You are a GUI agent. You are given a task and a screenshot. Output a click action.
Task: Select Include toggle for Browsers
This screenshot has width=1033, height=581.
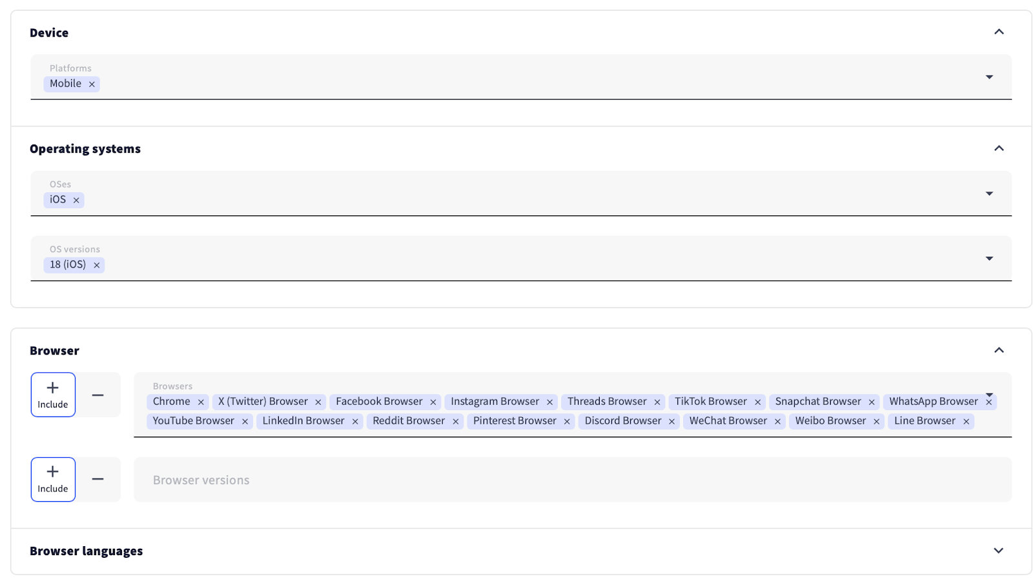[x=53, y=395]
